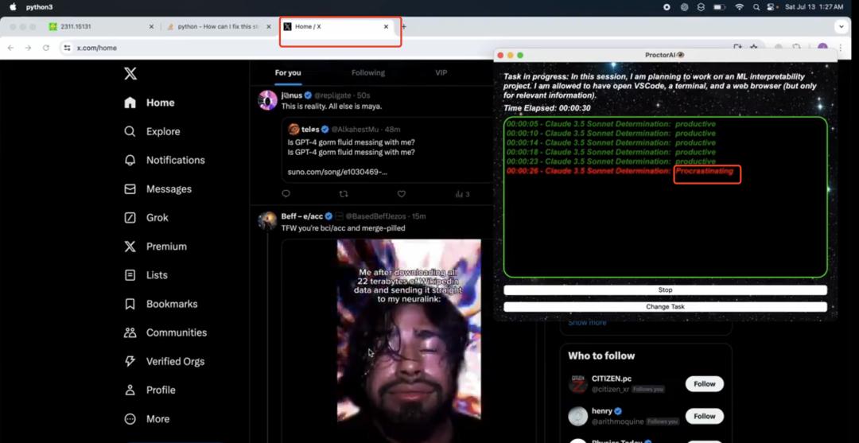859x443 pixels.
Task: Click the Change Task button
Action: point(665,307)
